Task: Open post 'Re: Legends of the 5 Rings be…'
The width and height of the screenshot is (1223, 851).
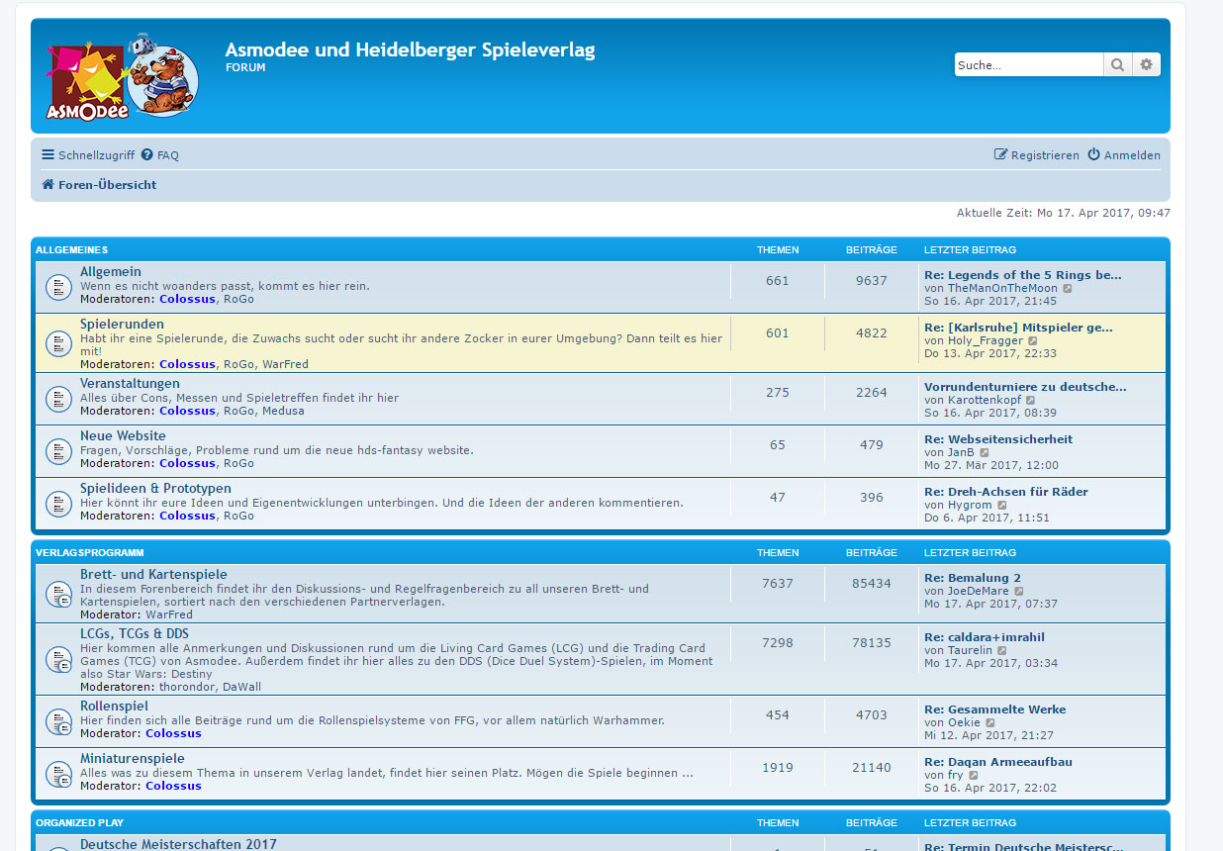Action: tap(1023, 275)
